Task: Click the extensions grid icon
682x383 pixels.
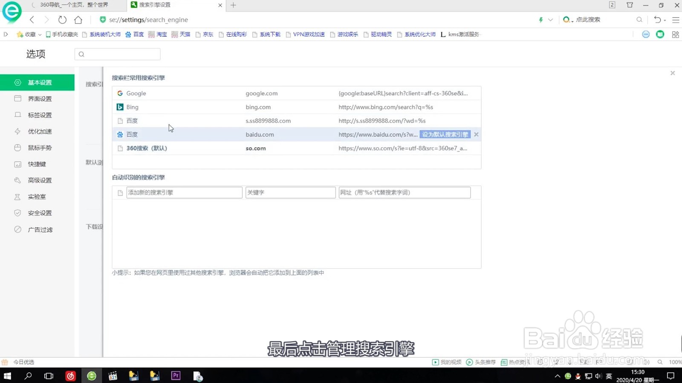Action: point(676,34)
